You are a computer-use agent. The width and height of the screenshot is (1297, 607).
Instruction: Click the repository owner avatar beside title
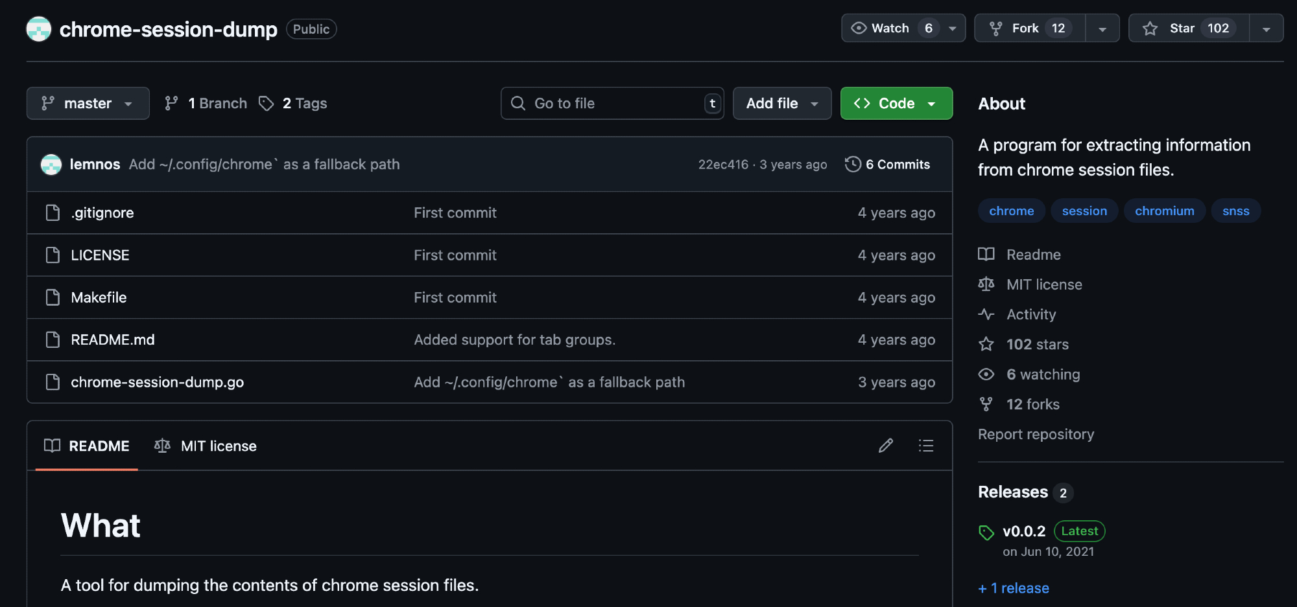[39, 29]
